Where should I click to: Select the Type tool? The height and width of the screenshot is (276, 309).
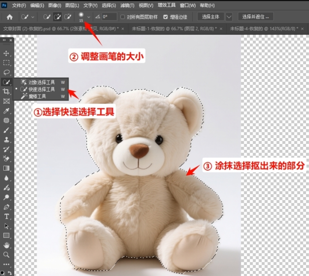point(6,217)
